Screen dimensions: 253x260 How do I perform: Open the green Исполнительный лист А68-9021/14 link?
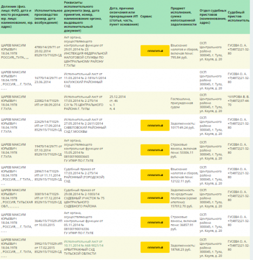pyautogui.click(x=84, y=243)
